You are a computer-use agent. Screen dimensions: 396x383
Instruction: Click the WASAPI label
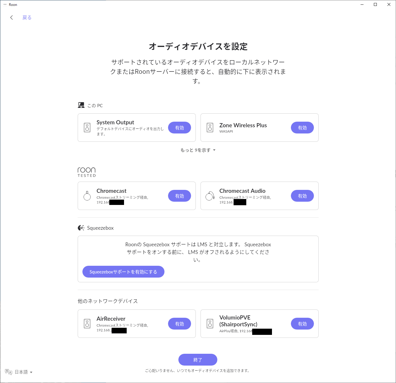click(226, 131)
